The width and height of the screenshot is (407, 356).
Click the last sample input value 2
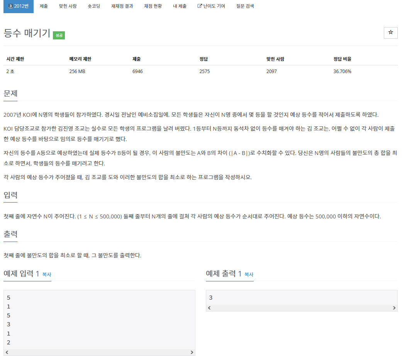(8, 342)
